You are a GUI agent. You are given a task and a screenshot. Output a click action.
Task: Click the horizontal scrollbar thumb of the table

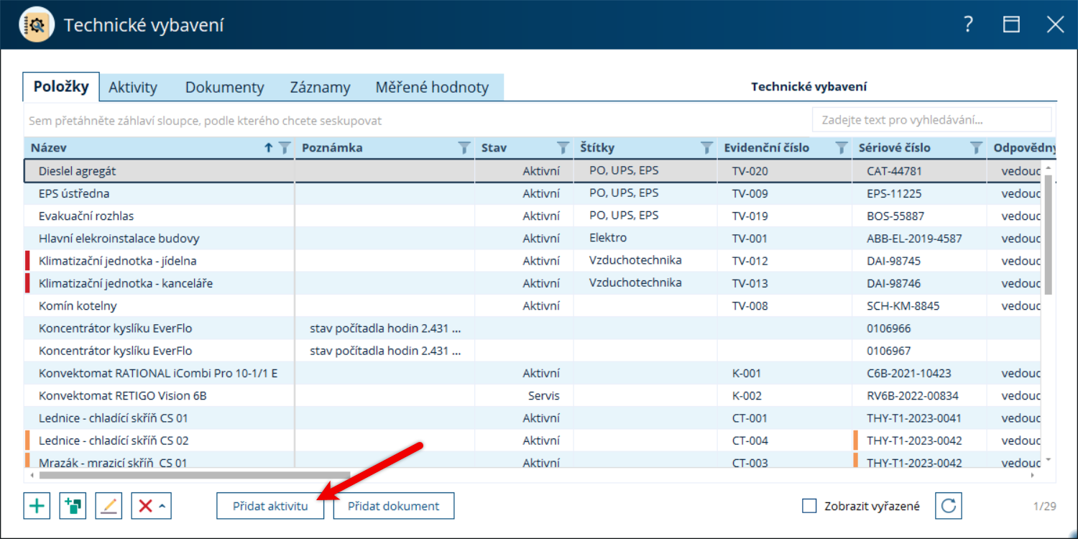pos(195,475)
